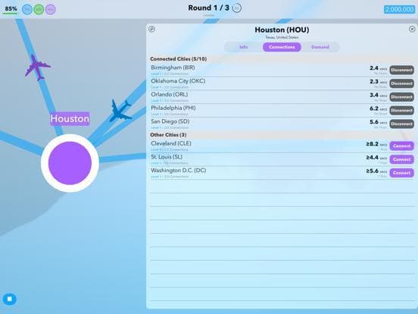
Task: Click the 6.2 secs value for Philadelphia
Action: click(378, 108)
